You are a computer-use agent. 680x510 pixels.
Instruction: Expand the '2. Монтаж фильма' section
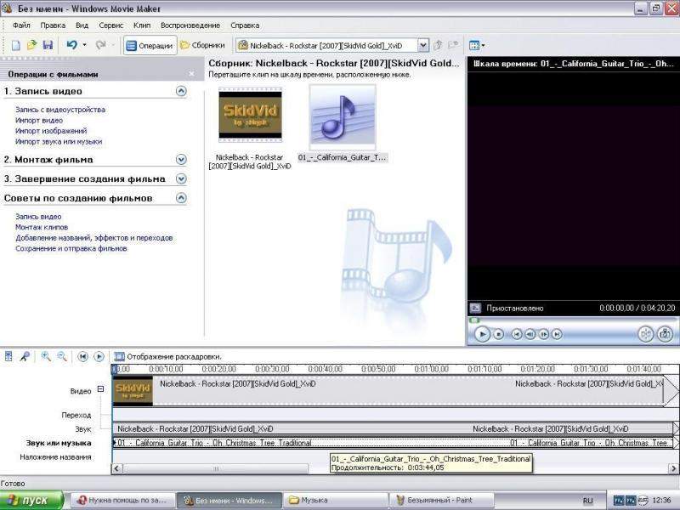(x=180, y=159)
